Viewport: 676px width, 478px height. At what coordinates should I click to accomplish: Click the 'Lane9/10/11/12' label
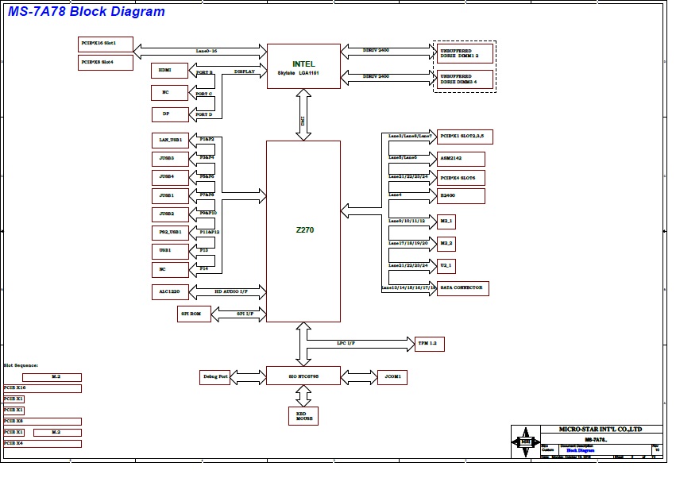tap(407, 221)
